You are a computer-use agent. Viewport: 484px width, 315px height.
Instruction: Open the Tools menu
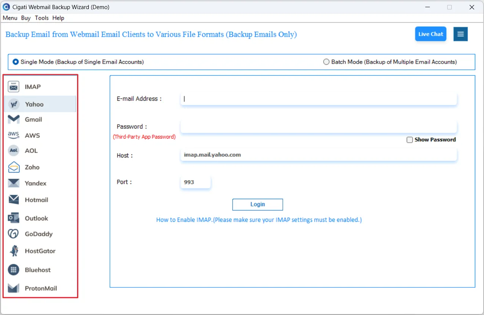point(42,18)
